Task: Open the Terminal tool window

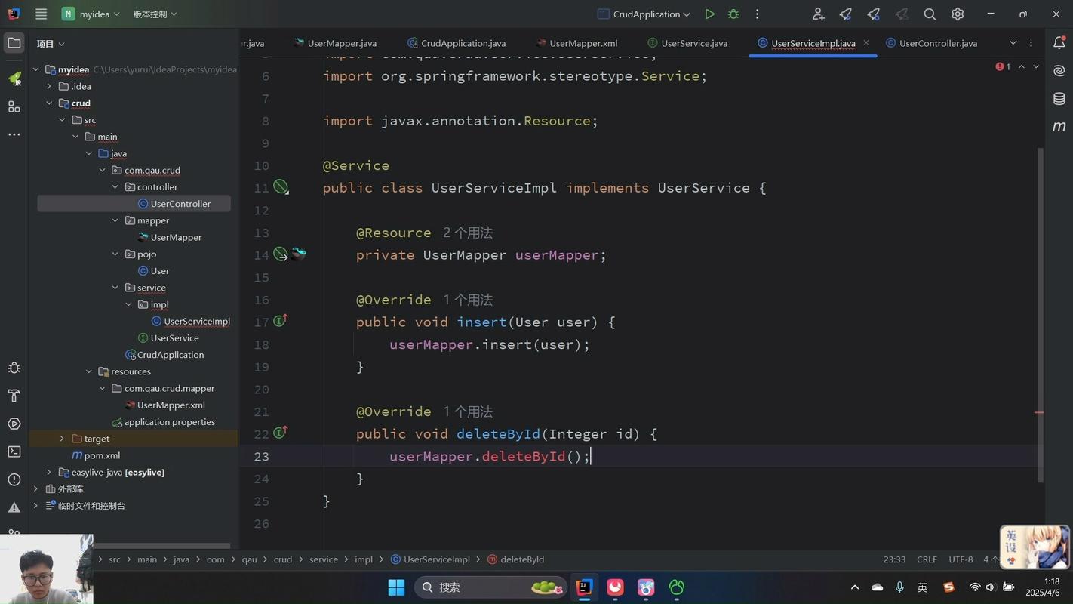Action: [14, 451]
